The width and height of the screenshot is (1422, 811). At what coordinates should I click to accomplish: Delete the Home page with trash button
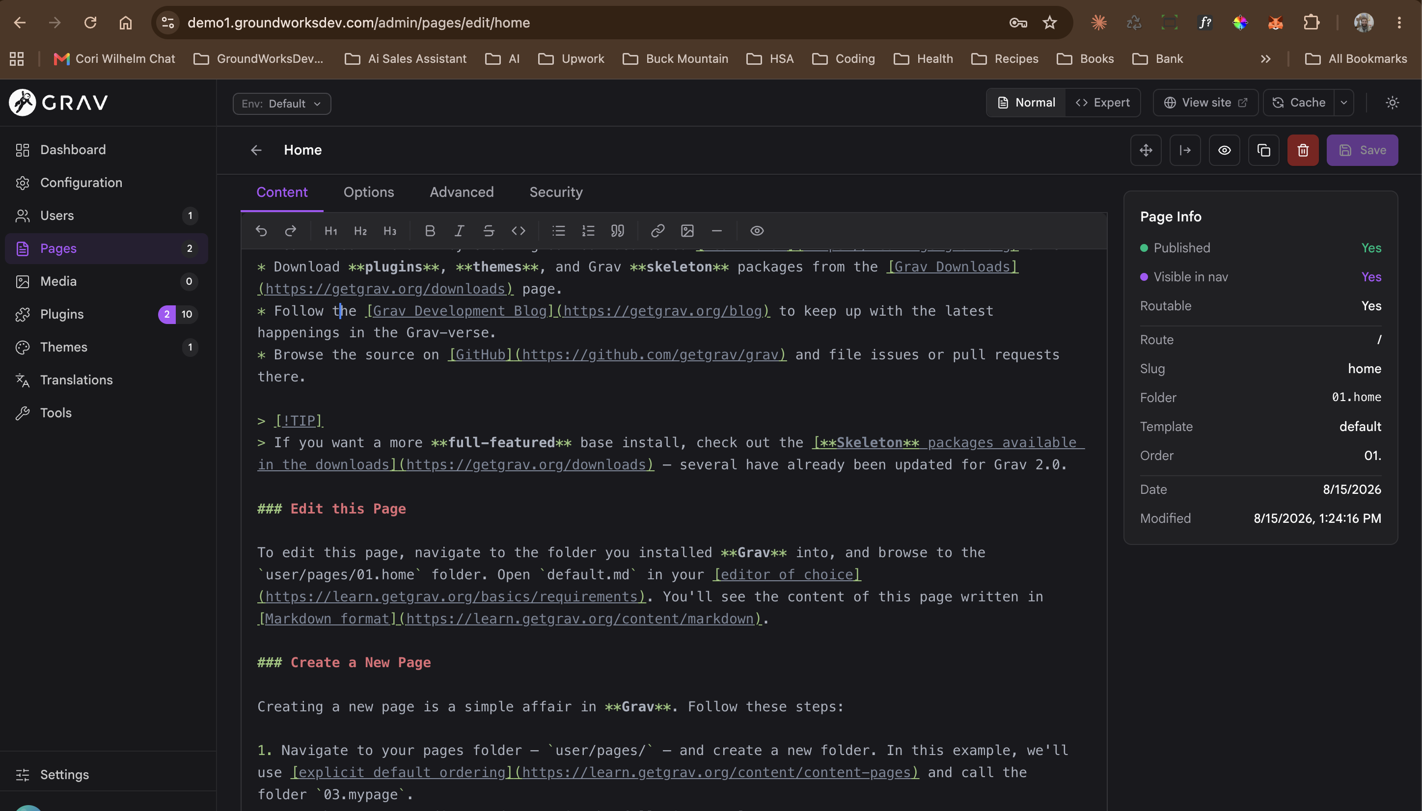[x=1303, y=150]
